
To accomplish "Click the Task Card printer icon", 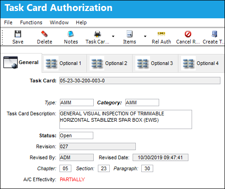I will pos(97,34).
